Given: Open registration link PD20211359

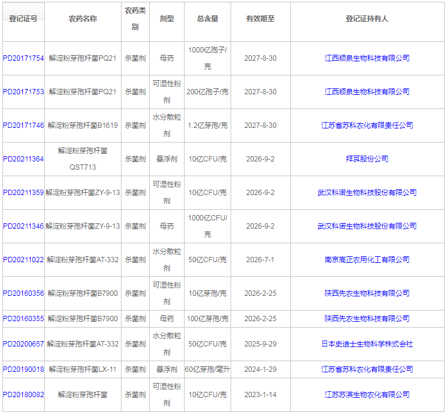Looking at the screenshot, I should point(24,193).
